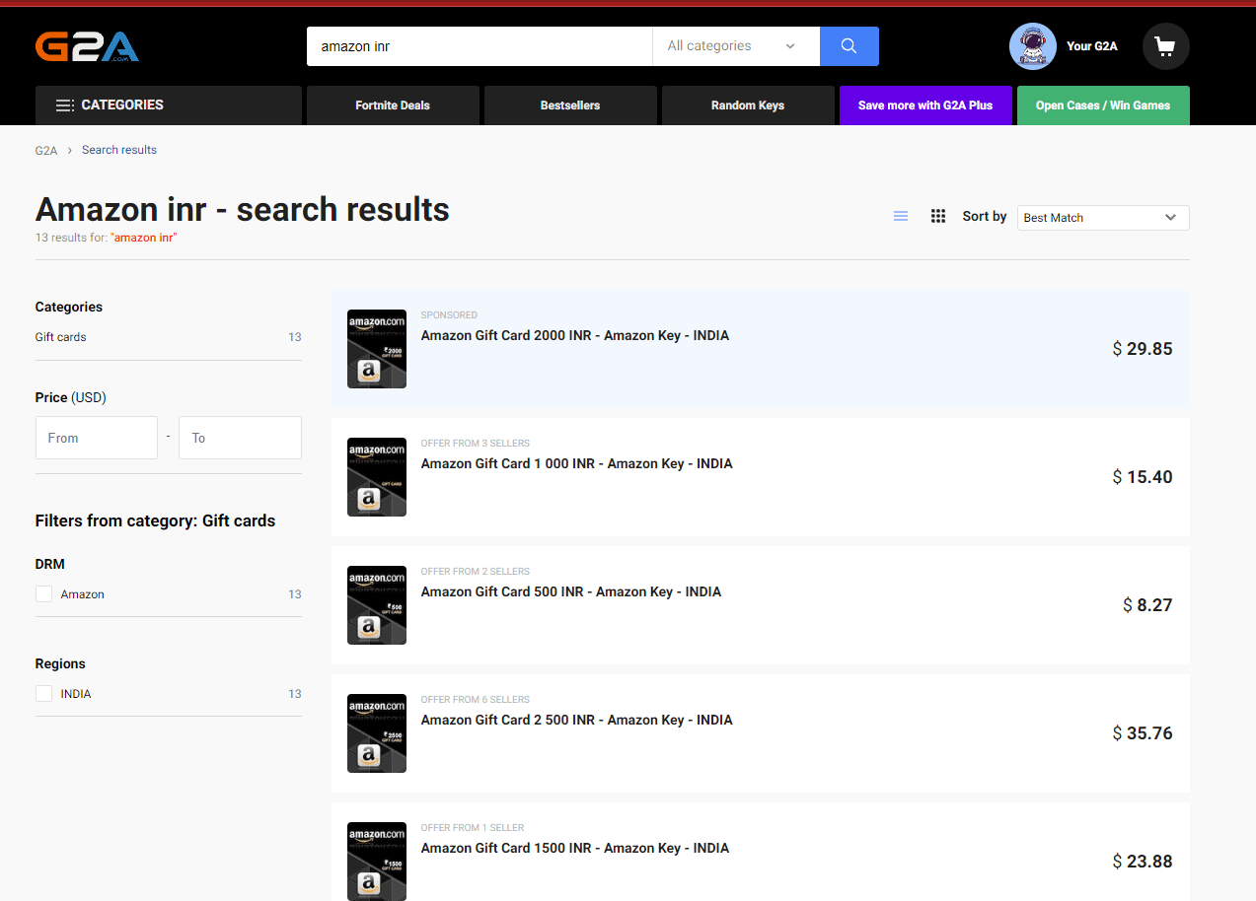Open the Sort by Best Match dropdown
Screen dimensions: 1256x901
(1103, 218)
